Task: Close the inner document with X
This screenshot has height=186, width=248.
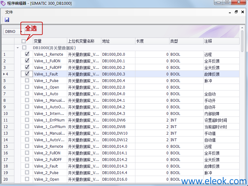Action: point(243,12)
